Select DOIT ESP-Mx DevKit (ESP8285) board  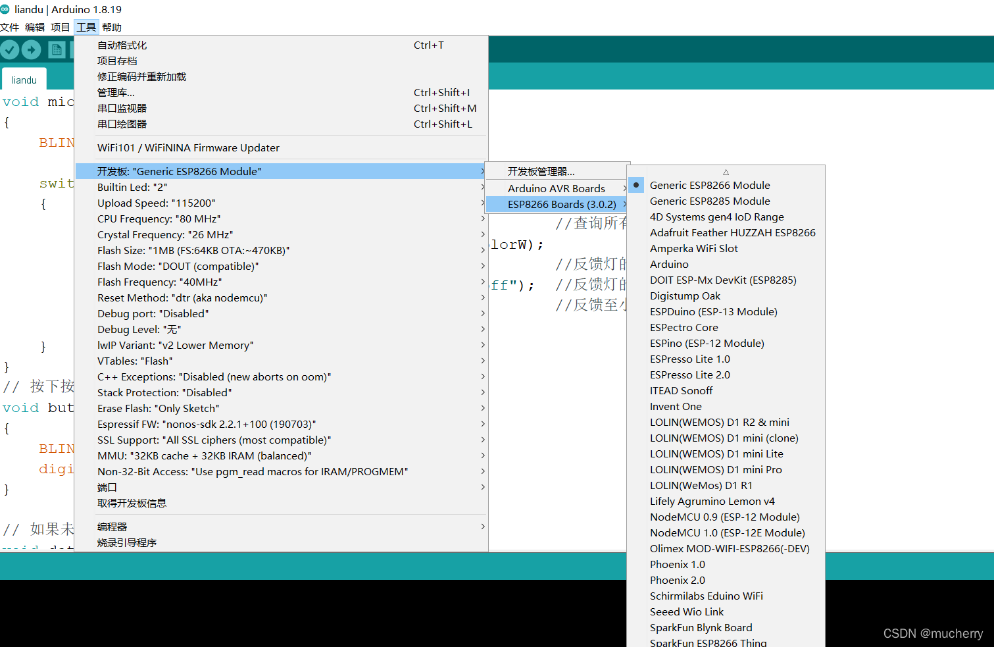click(726, 280)
